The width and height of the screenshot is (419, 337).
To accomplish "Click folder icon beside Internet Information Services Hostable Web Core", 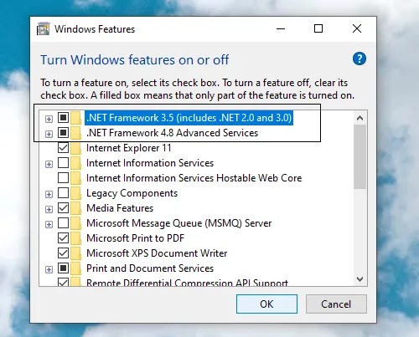I will (75, 178).
